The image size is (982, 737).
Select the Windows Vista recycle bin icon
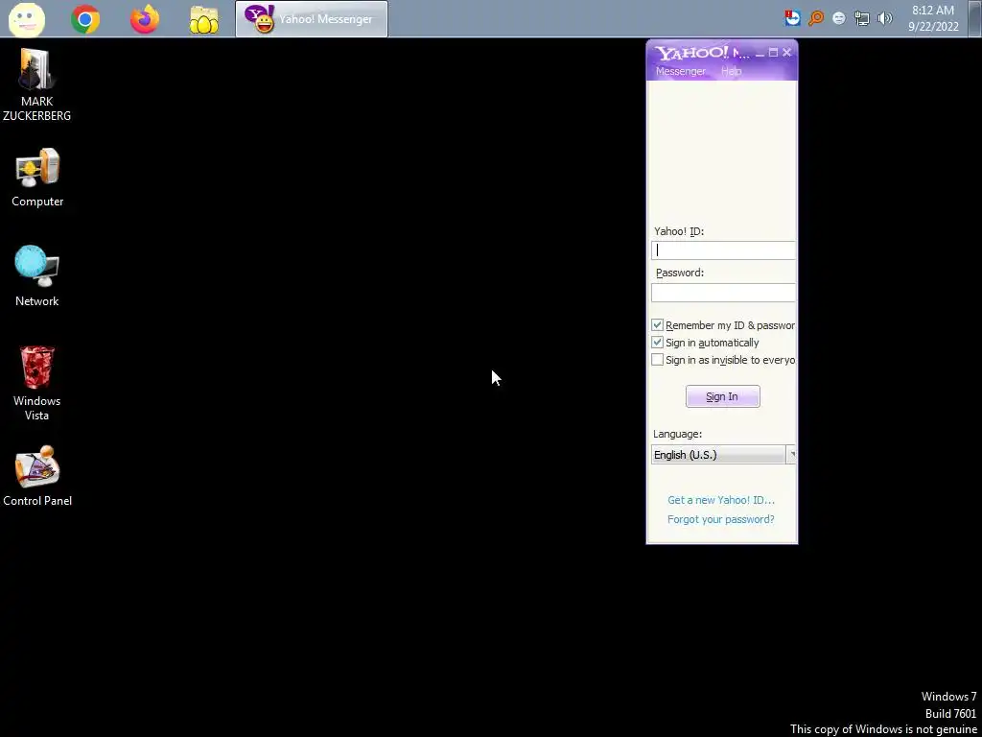37,383
